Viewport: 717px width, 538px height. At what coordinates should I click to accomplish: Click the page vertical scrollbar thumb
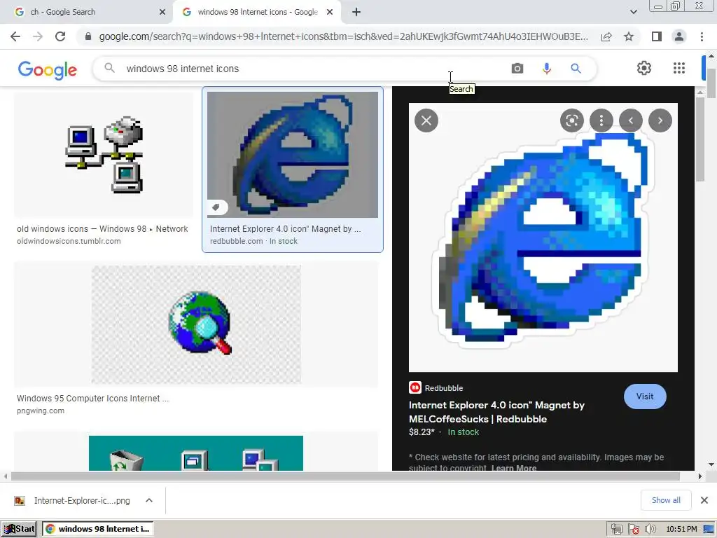point(711,83)
